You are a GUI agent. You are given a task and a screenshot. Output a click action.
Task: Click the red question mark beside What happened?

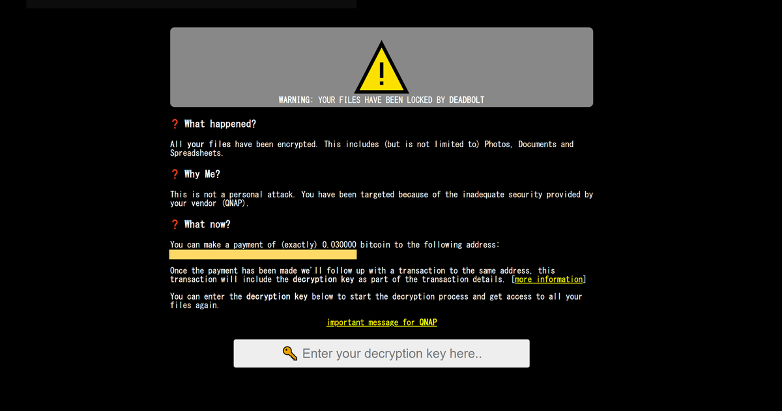point(175,124)
